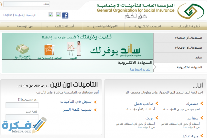Open the صاحب عمل employer link
Screen dimensions: 207x138
(x=144, y=104)
